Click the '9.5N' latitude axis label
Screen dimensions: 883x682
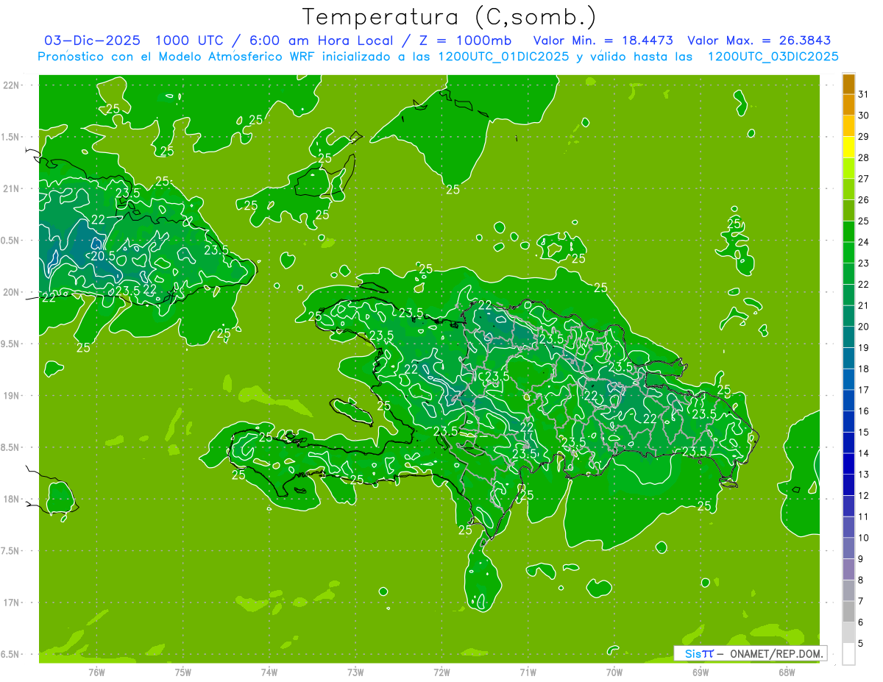[11, 344]
